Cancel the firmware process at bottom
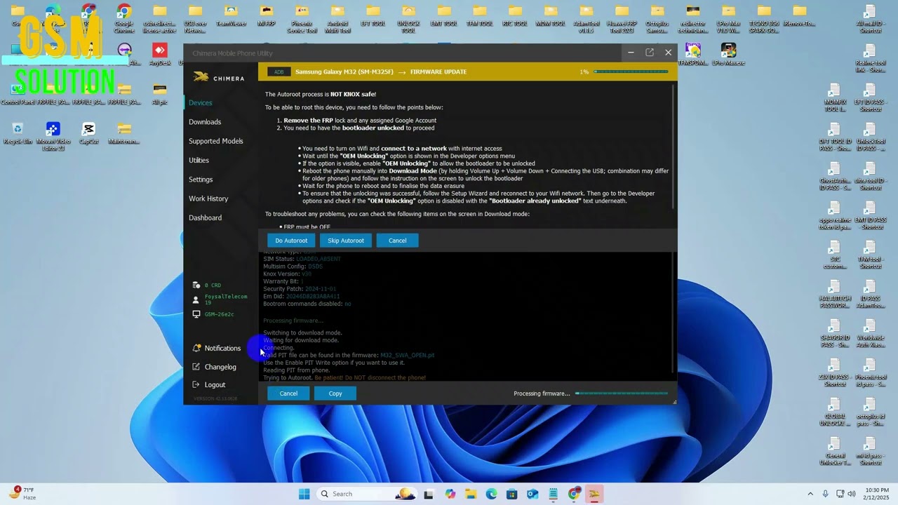 tap(288, 393)
